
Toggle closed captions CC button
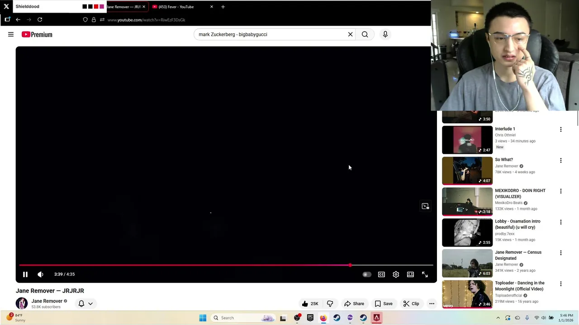tap(381, 274)
